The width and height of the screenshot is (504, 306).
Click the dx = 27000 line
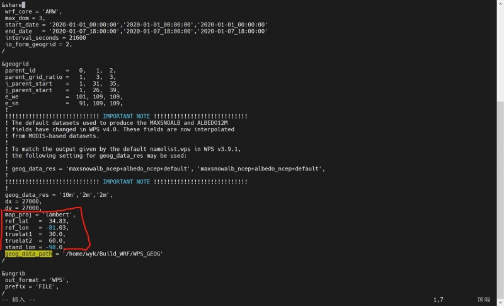[24, 201]
